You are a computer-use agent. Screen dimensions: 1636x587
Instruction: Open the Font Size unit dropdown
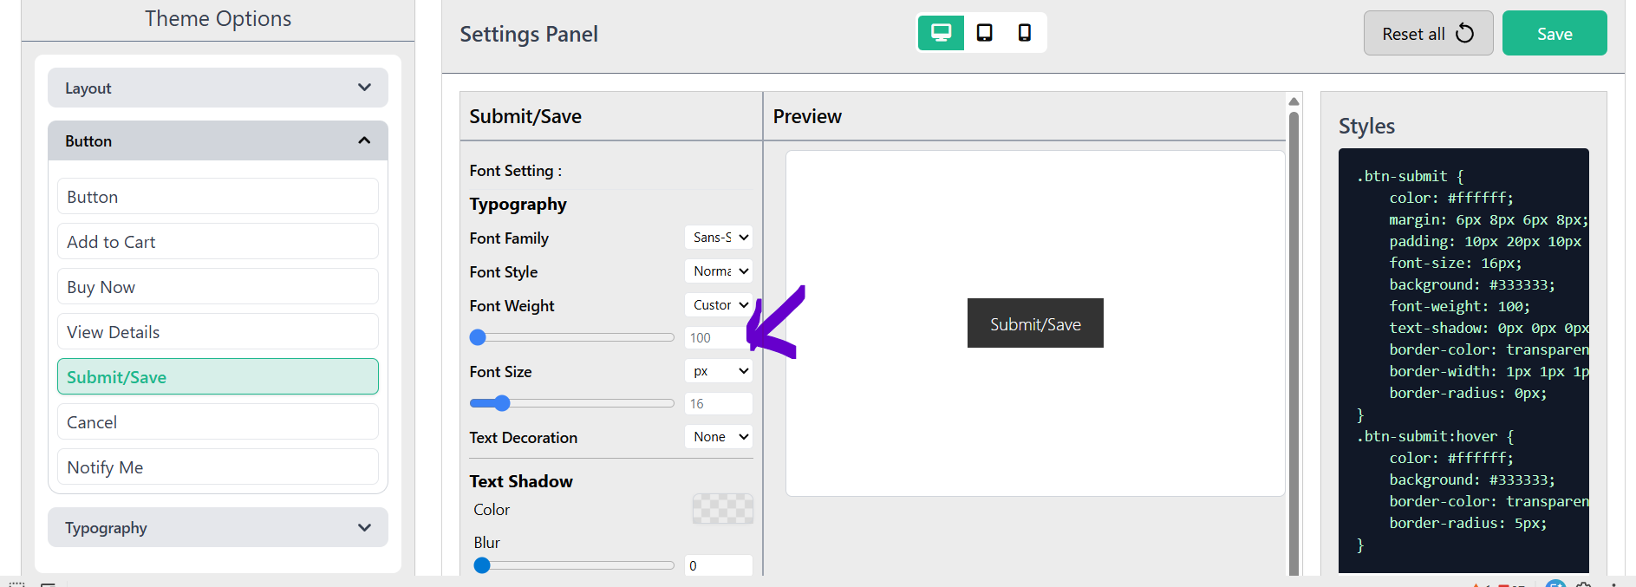click(719, 370)
